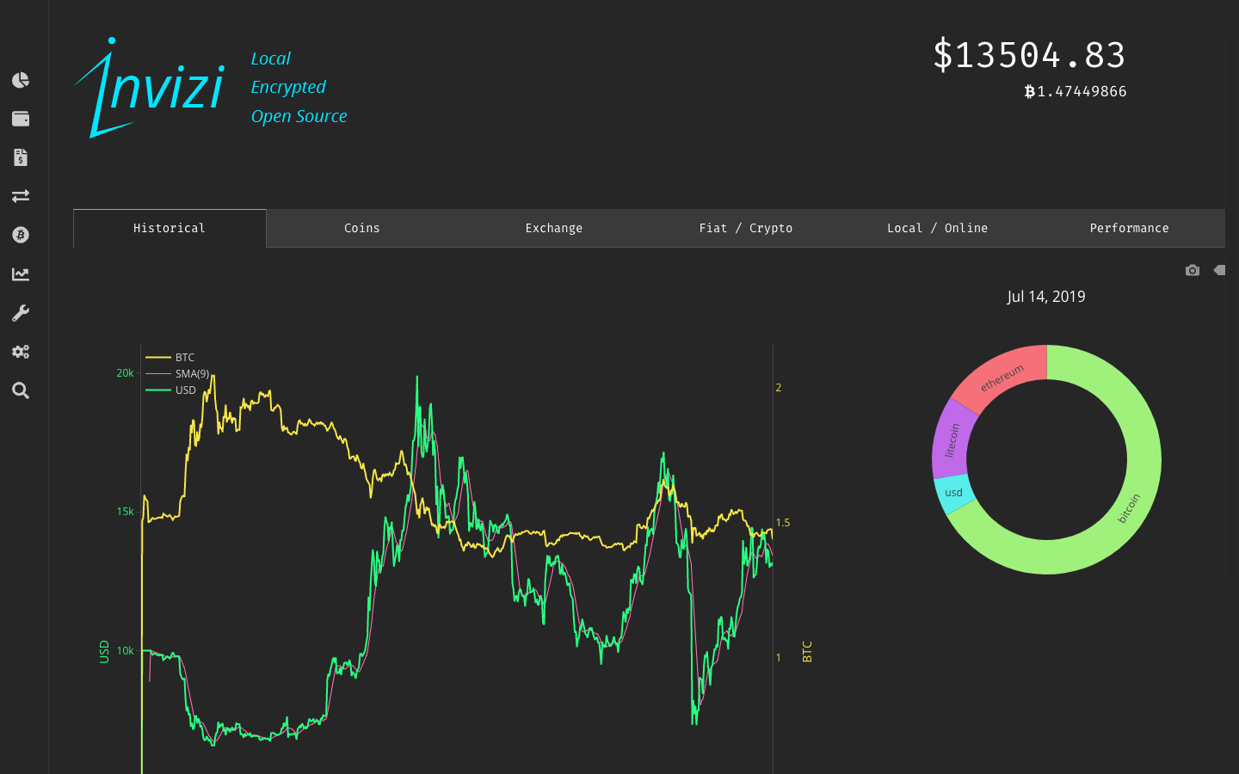The width and height of the screenshot is (1239, 774).
Task: Open the gears settings icon
Action: 21,352
